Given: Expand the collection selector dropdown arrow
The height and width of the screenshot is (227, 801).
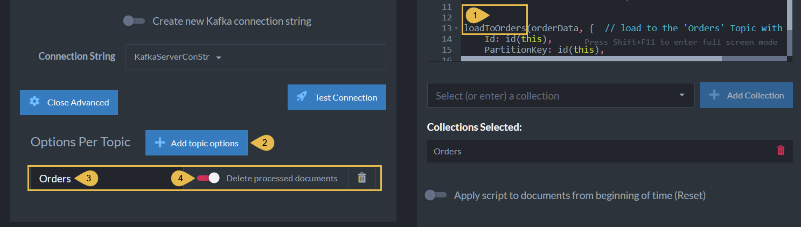Looking at the screenshot, I should pyautogui.click(x=682, y=95).
